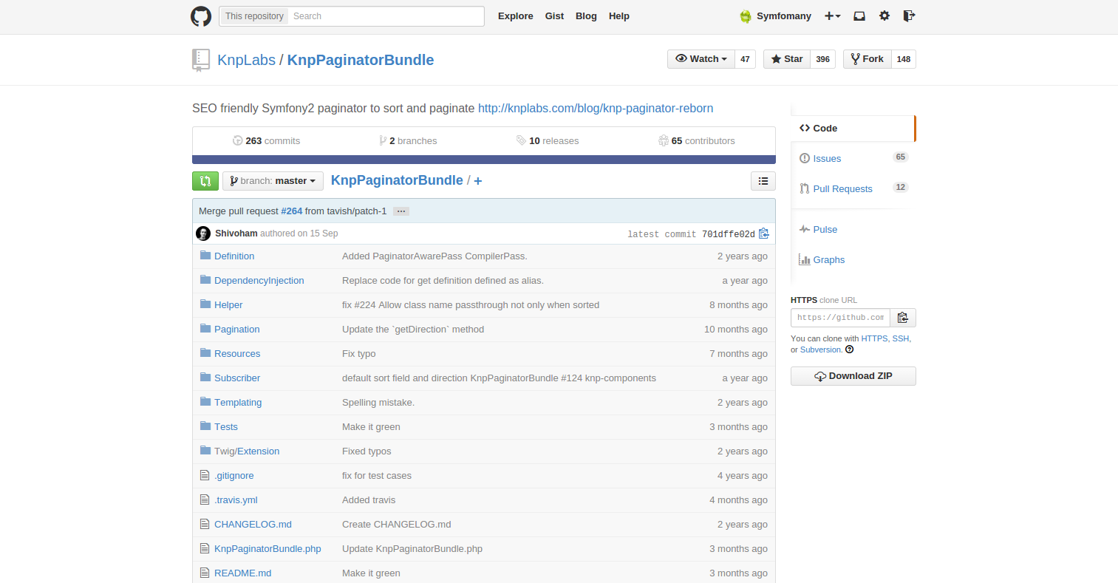The width and height of the screenshot is (1118, 583).
Task: View the 10 releases
Action: pyautogui.click(x=548, y=140)
